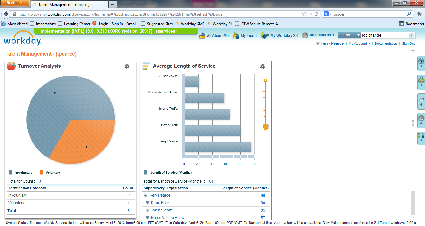Open Total for Length of Service value 64
Screen dimensions: 425x226
coord(211,181)
